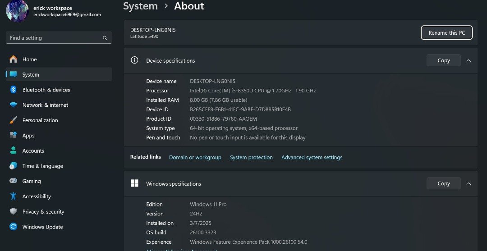
Task: Click the Accounts person icon
Action: coord(14,151)
